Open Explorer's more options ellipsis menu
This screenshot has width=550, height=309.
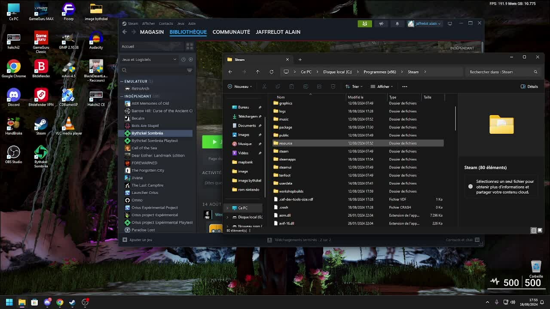[x=404, y=86]
